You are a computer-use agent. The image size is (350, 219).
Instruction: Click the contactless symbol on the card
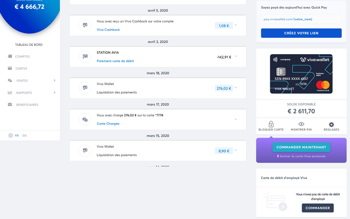(x=275, y=59)
